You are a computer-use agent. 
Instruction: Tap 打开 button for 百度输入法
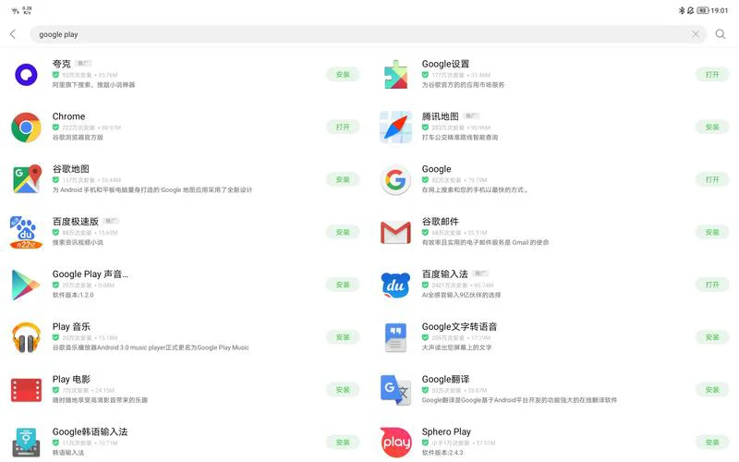coord(712,285)
